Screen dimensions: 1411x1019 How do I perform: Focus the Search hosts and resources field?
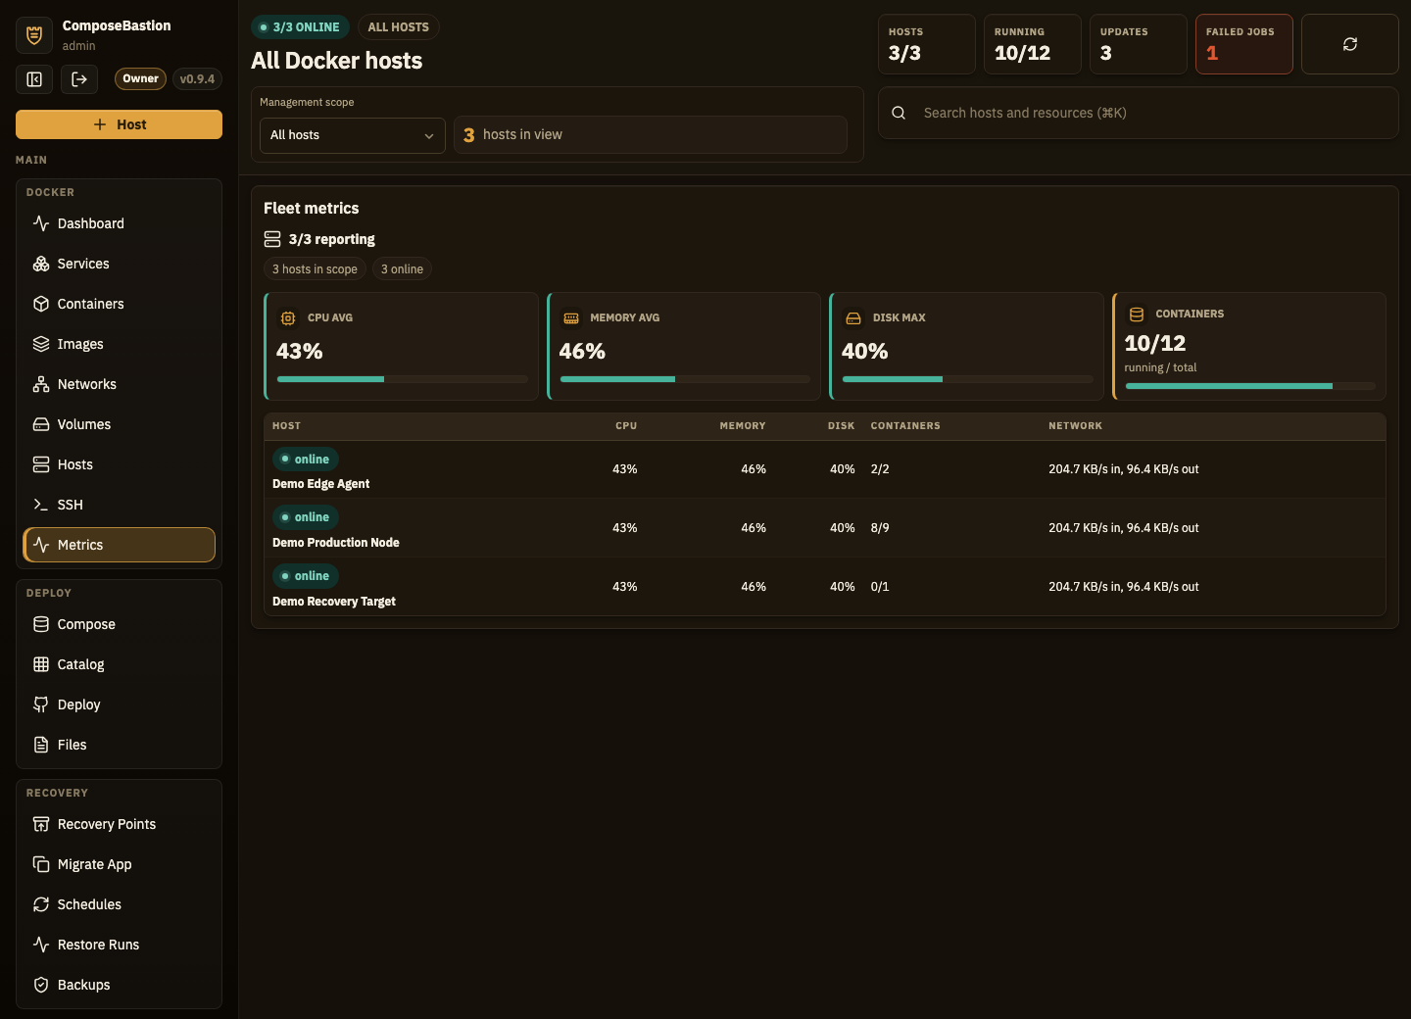(x=1139, y=113)
